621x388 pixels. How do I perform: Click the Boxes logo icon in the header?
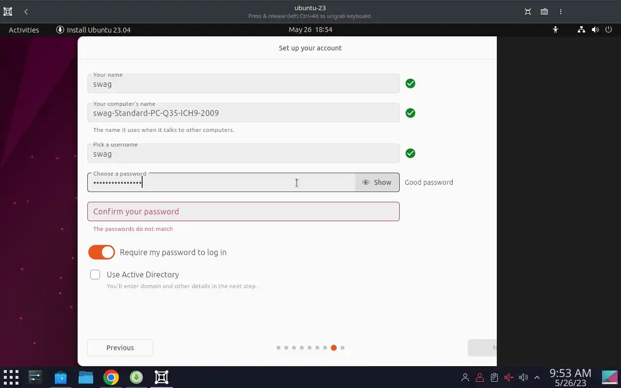(8, 12)
